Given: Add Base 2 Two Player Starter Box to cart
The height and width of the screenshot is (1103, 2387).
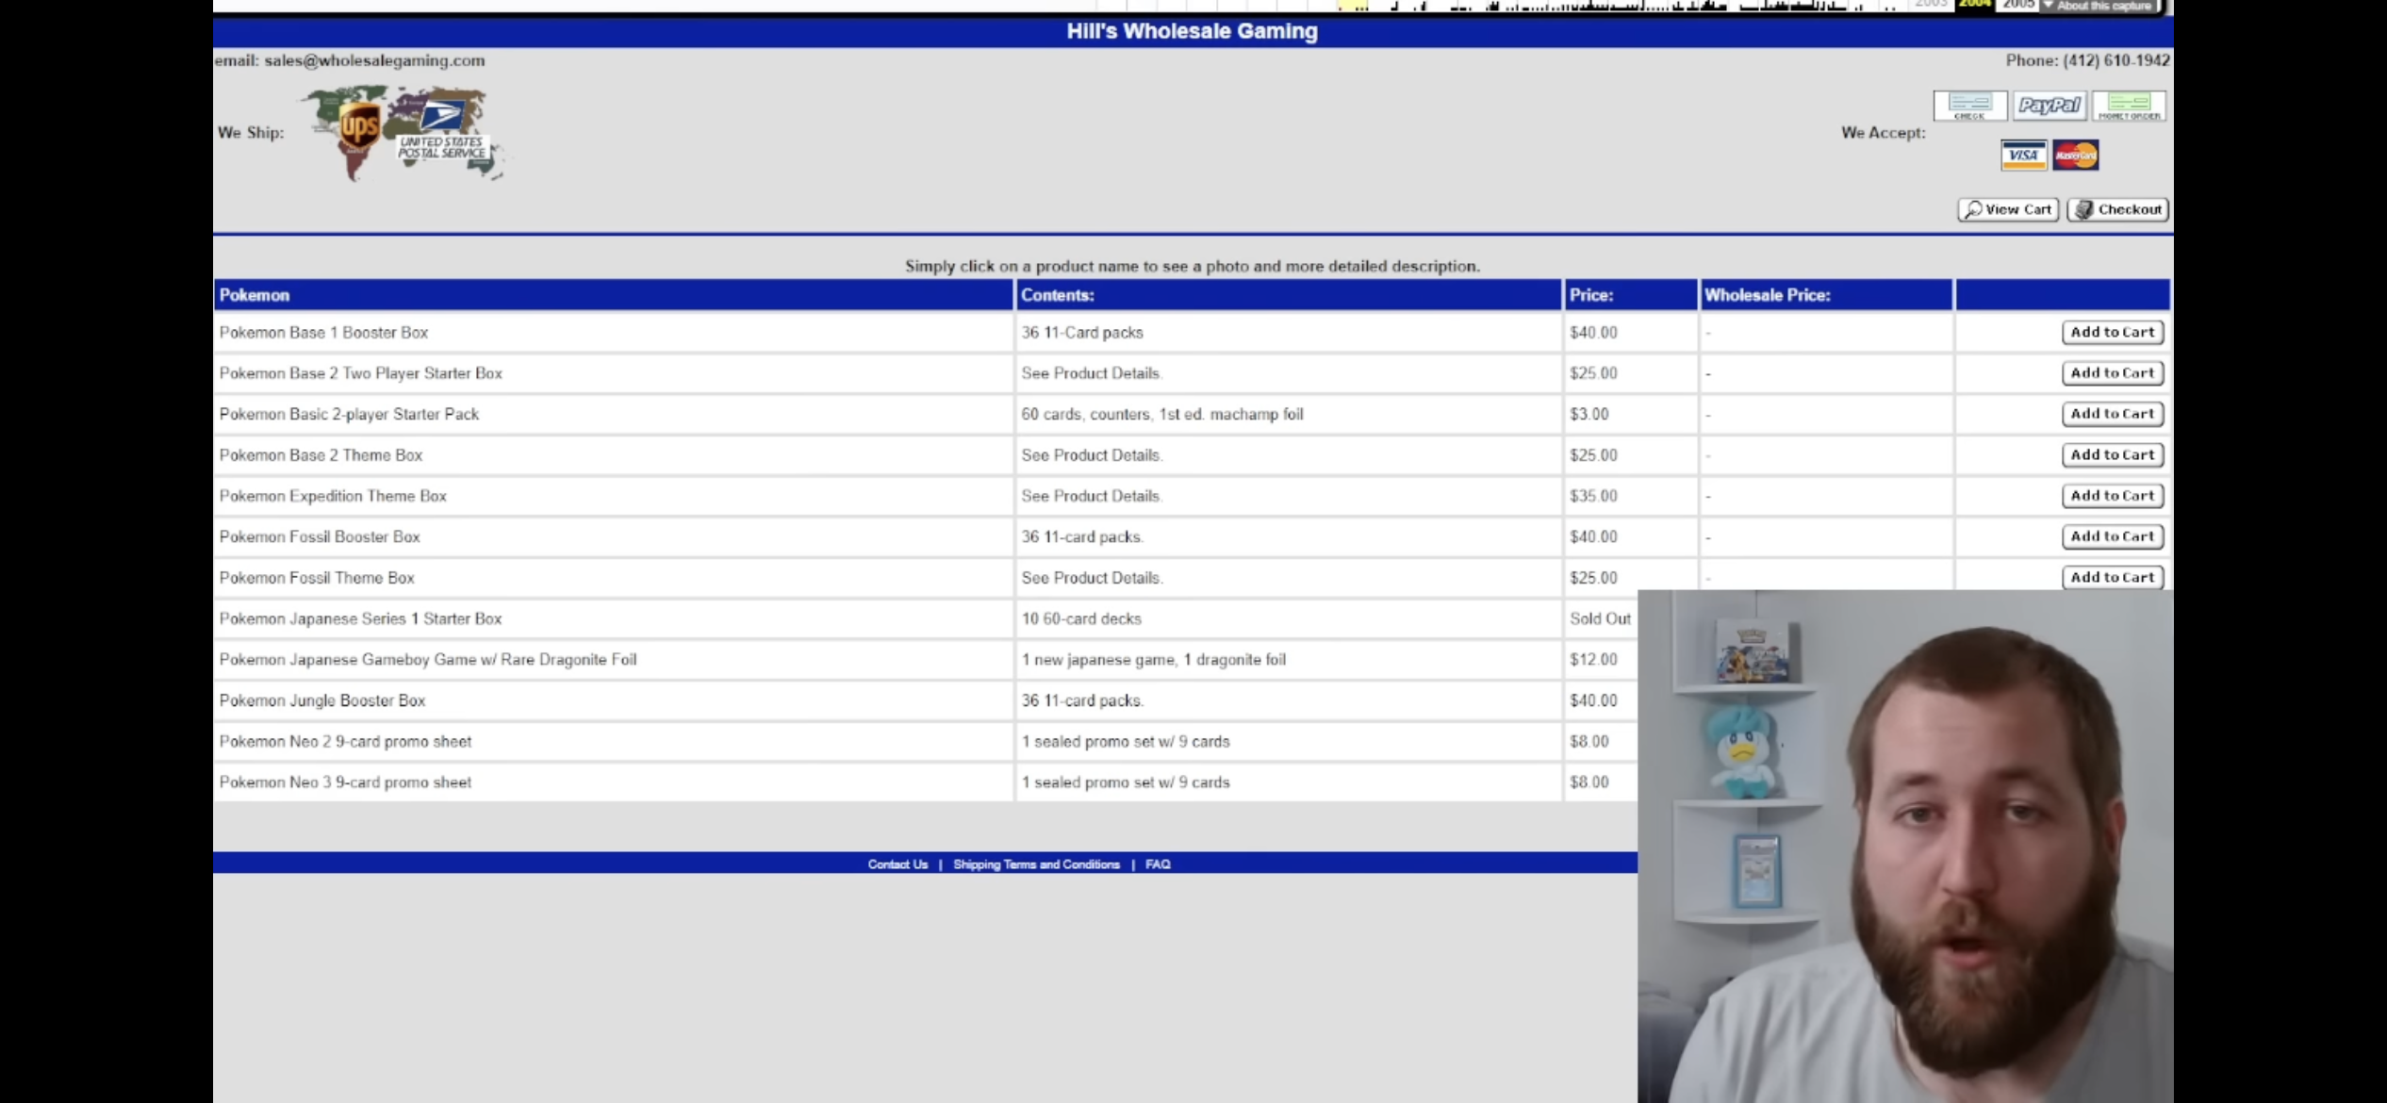Looking at the screenshot, I should [2113, 373].
